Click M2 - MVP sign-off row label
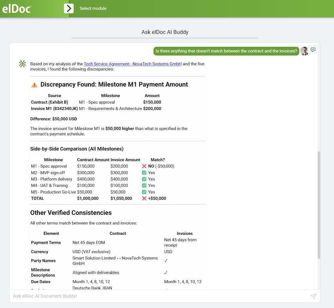 click(48, 173)
